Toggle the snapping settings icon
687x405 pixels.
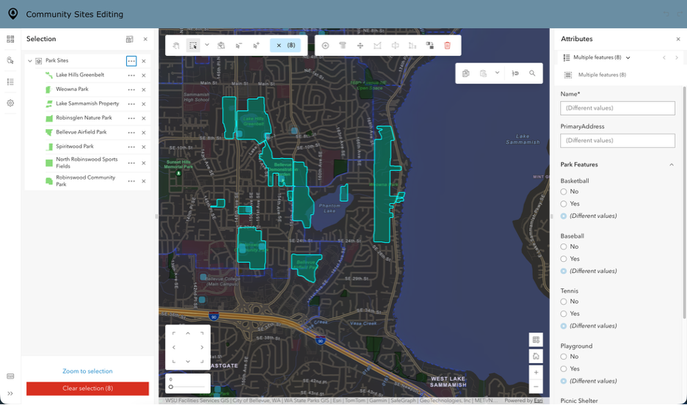[515, 73]
